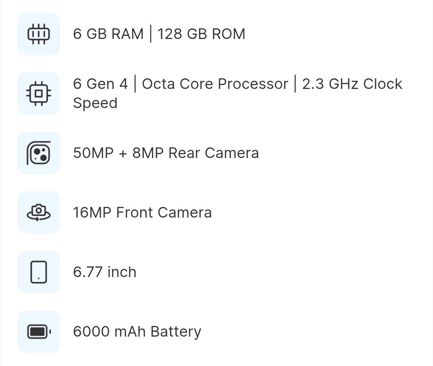Click the separator bar after '6 GB RAM'
Screen dimensions: 433x366
[150, 34]
